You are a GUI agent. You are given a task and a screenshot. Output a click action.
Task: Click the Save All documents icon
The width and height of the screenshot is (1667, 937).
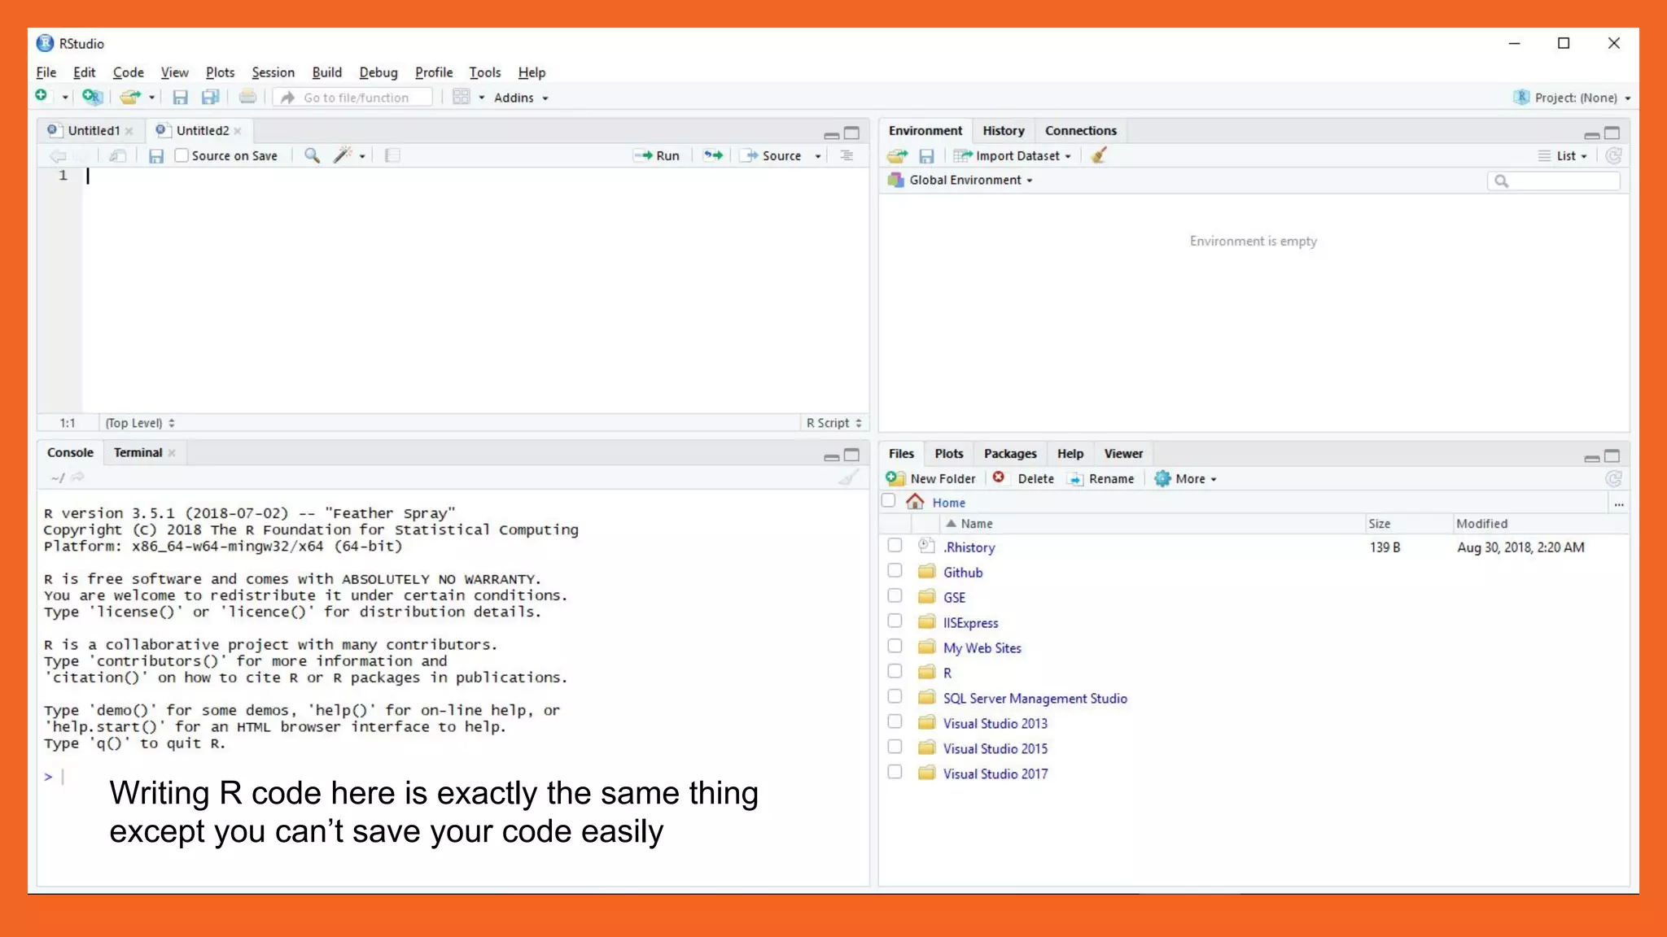[210, 98]
